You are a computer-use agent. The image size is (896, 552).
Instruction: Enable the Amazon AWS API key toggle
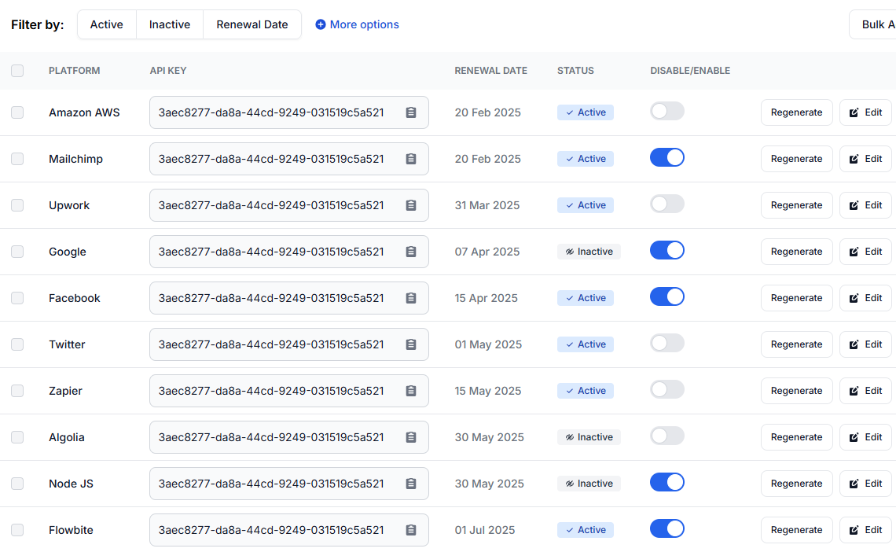pos(666,111)
